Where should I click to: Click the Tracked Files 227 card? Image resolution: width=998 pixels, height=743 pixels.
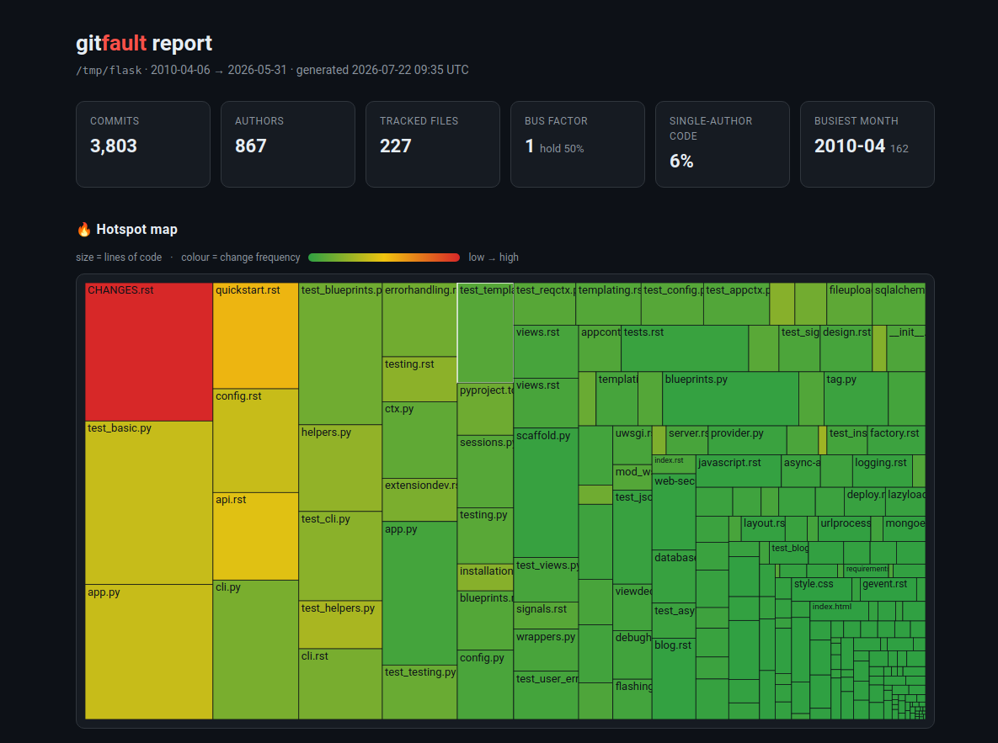pyautogui.click(x=433, y=145)
